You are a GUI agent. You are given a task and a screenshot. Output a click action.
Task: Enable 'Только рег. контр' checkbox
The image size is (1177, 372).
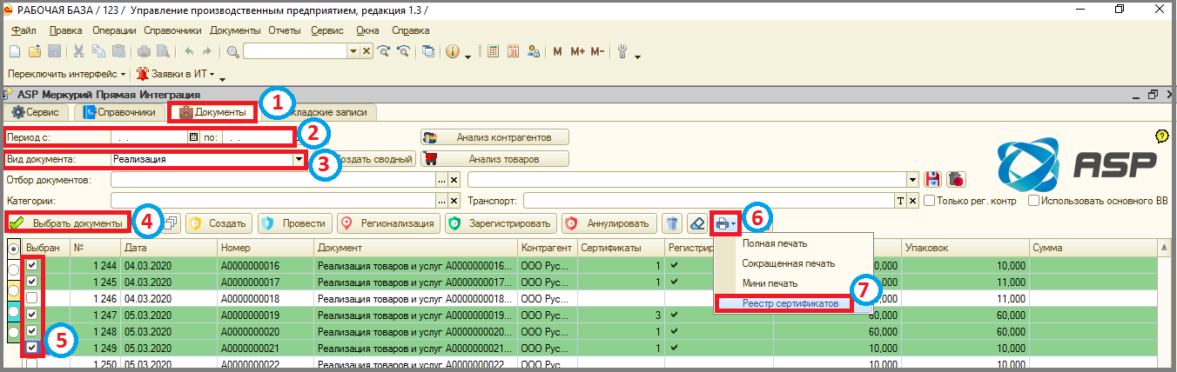click(929, 201)
